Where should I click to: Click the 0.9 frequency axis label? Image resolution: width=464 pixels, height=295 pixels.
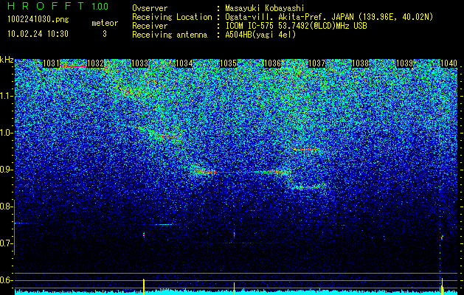click(6, 170)
